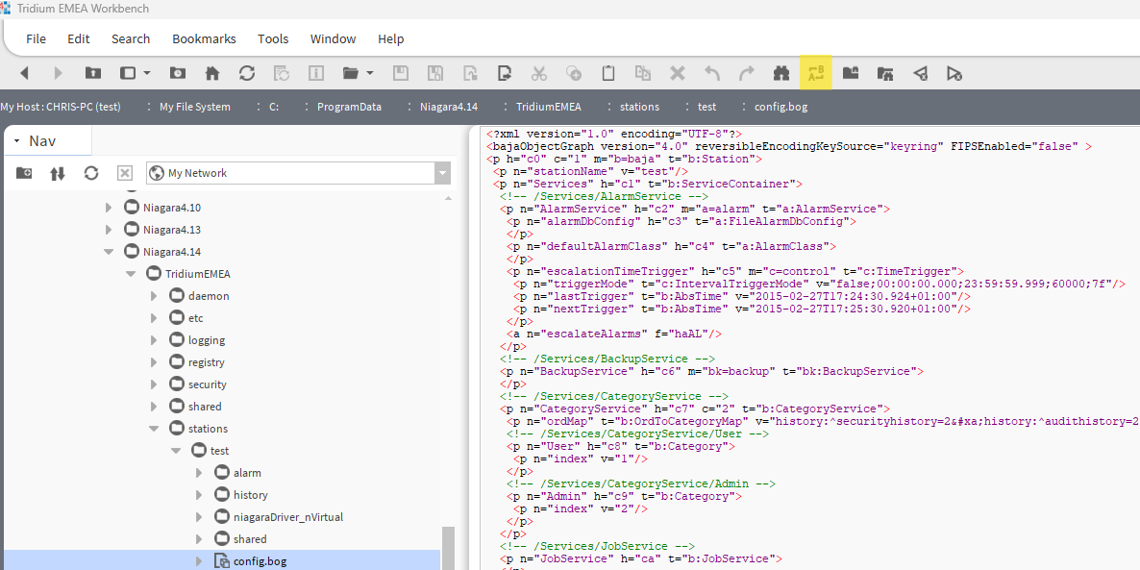Expand the alarm folder under test
The height and width of the screenshot is (570, 1140).
(199, 473)
